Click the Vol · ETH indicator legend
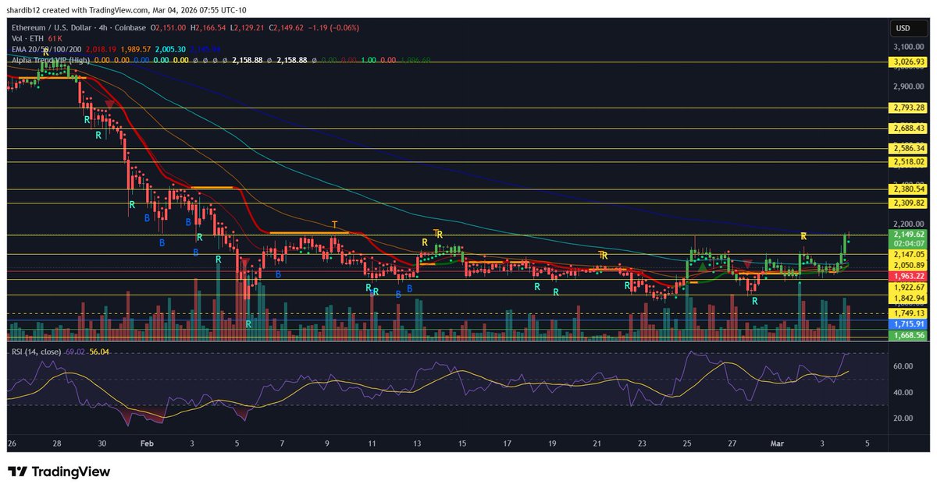The width and height of the screenshot is (937, 491). [x=26, y=37]
